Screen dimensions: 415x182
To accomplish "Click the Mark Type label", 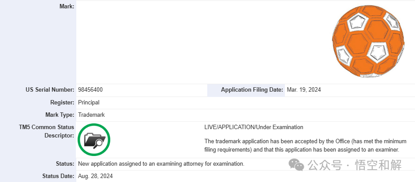I will [60, 115].
